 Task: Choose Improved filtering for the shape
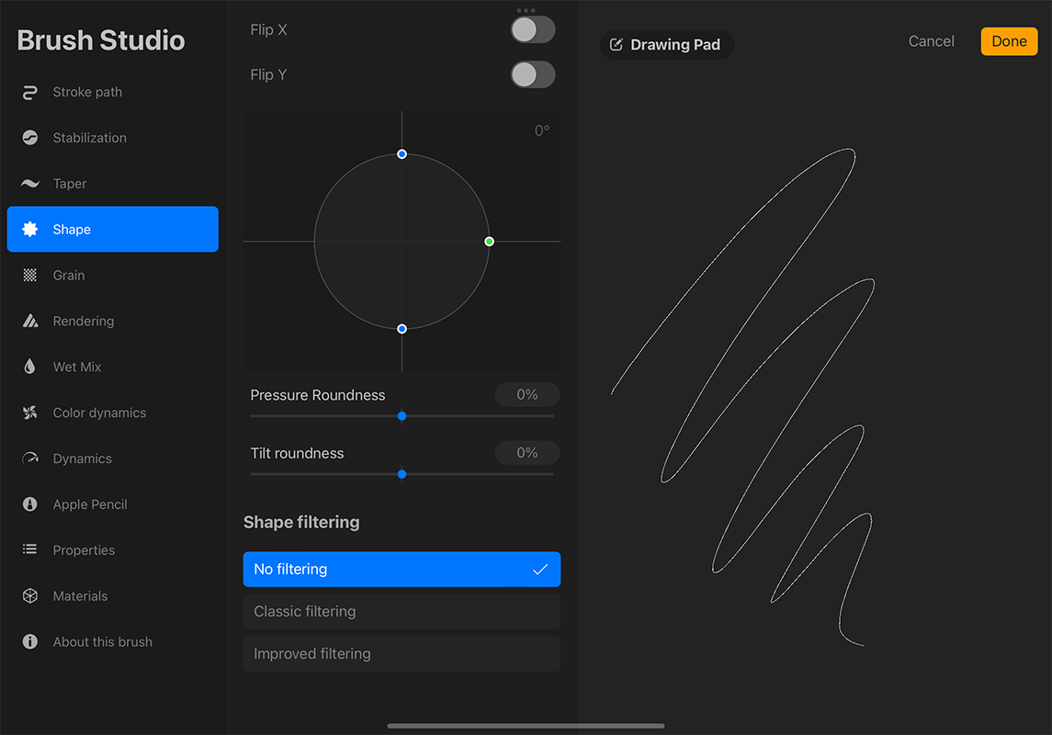pos(402,653)
